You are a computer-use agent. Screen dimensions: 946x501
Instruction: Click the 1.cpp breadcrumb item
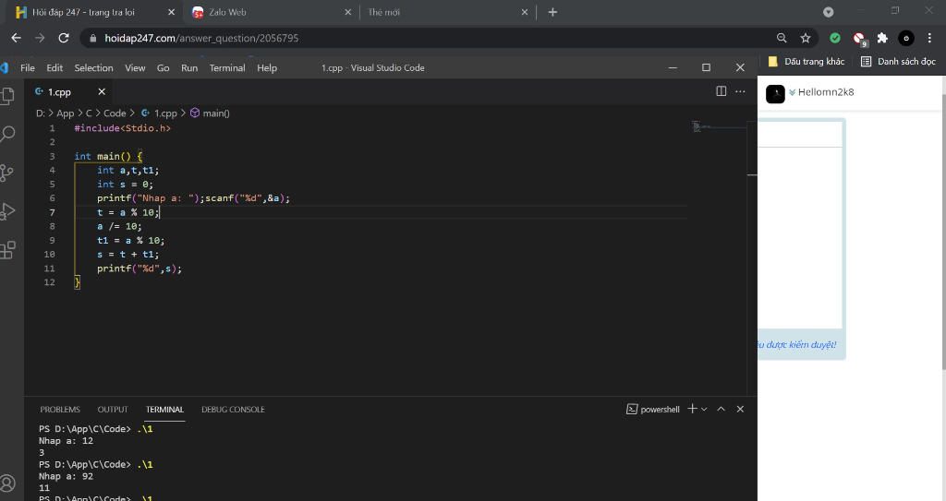[160, 113]
